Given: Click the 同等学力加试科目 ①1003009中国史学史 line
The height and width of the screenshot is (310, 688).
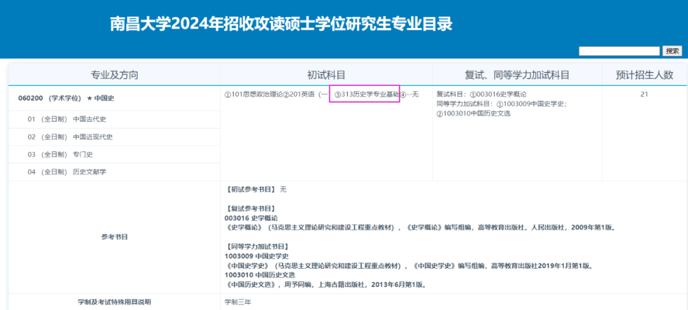Looking at the screenshot, I should pos(502,104).
